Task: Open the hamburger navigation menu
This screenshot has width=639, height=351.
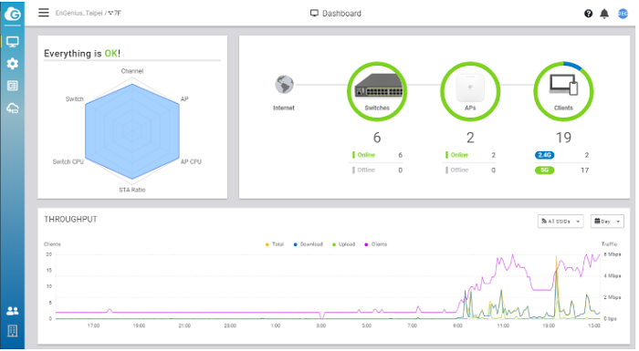Action: [x=44, y=13]
